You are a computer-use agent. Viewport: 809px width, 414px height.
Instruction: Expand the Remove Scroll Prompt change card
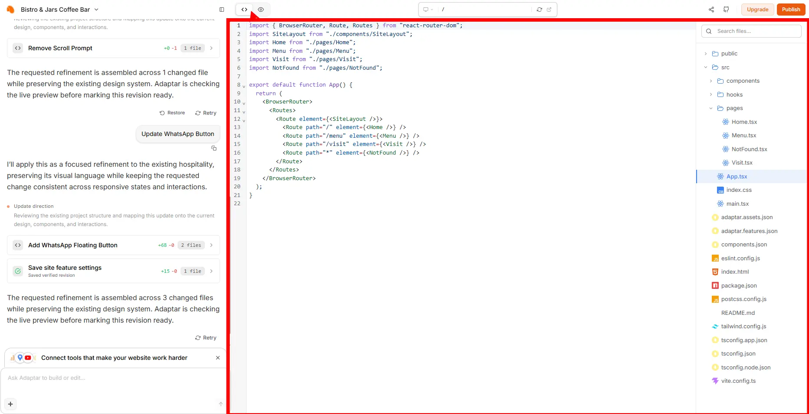pos(113,48)
